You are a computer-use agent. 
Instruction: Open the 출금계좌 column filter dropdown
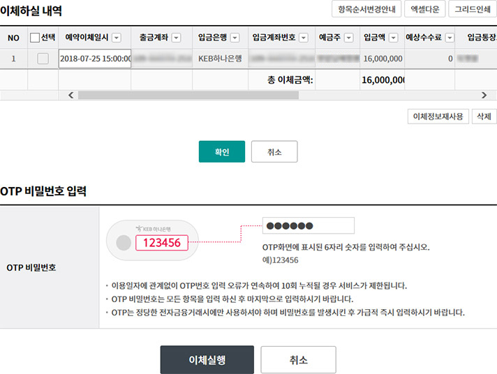point(177,38)
